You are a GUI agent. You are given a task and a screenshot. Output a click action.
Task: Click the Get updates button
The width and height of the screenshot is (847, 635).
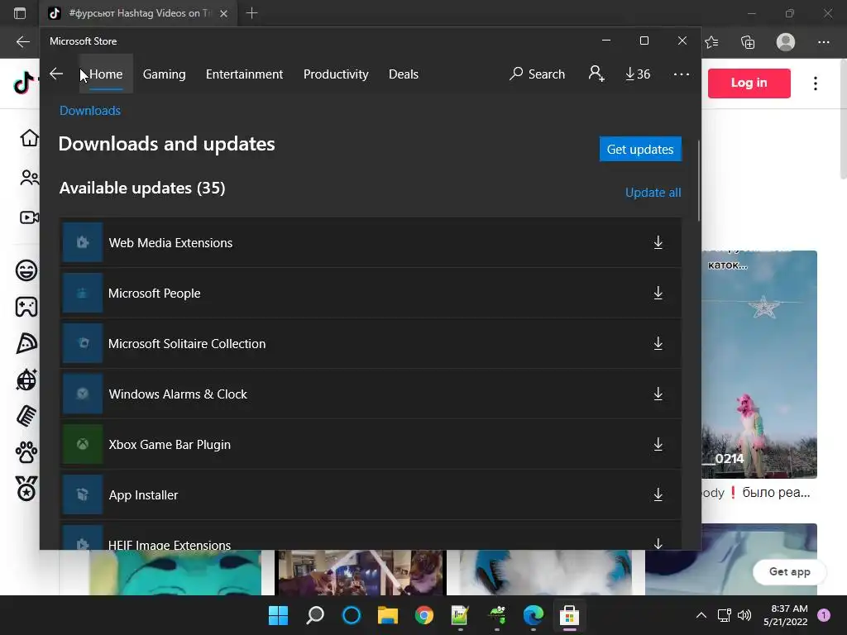click(x=640, y=149)
